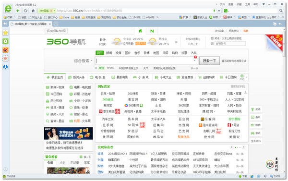Viewport: 288px width, 181px height.
Task: Click the 搜索一下 search button
Action: 209,60
